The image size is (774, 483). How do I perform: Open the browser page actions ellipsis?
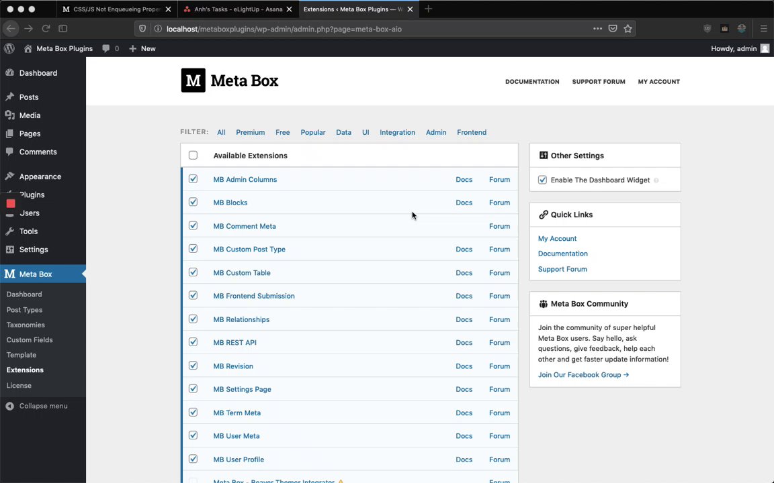pyautogui.click(x=597, y=29)
